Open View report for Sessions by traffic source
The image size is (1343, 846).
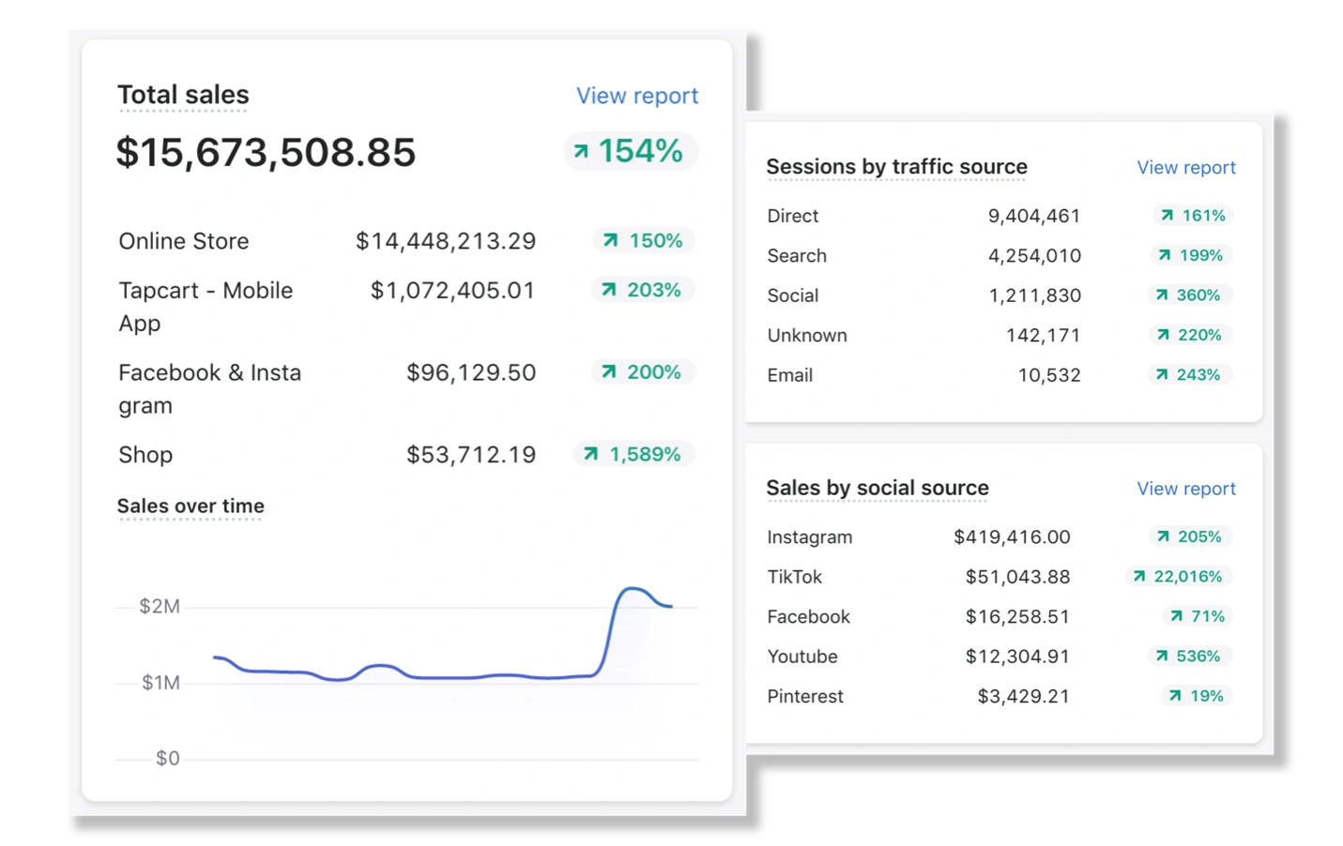pyautogui.click(x=1185, y=168)
